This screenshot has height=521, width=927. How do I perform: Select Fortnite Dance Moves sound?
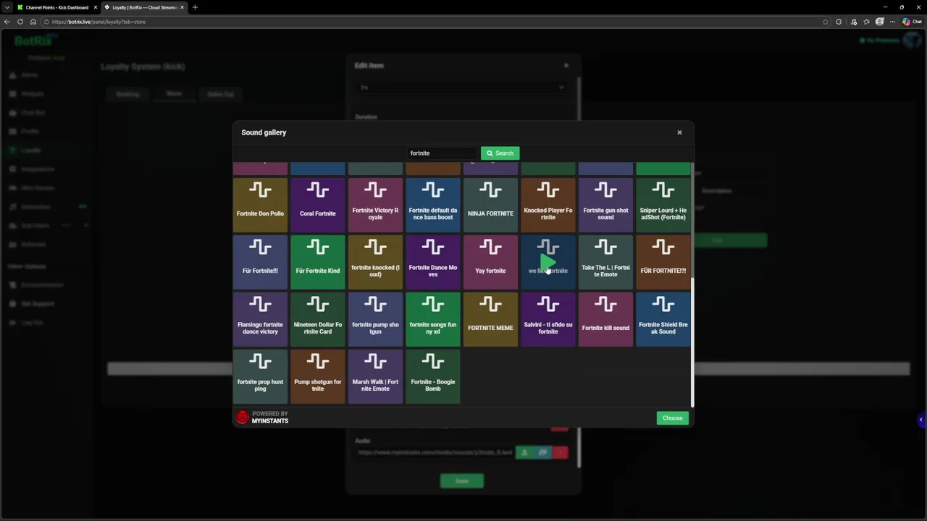coord(433,262)
